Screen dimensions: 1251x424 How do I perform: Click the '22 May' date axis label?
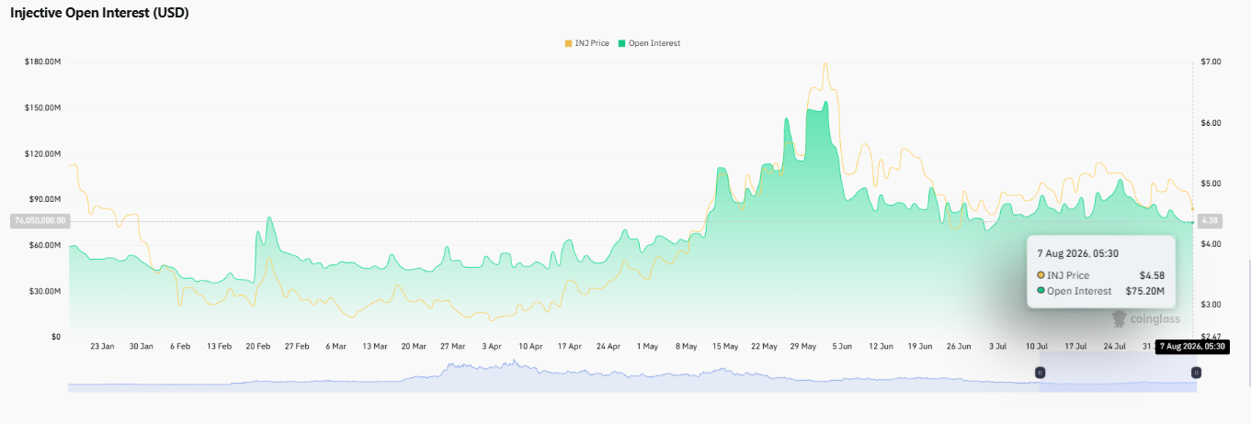coord(765,347)
